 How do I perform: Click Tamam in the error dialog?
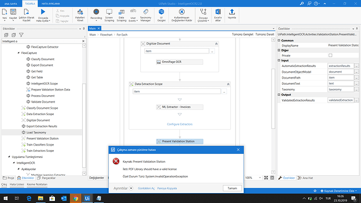pos(232,188)
